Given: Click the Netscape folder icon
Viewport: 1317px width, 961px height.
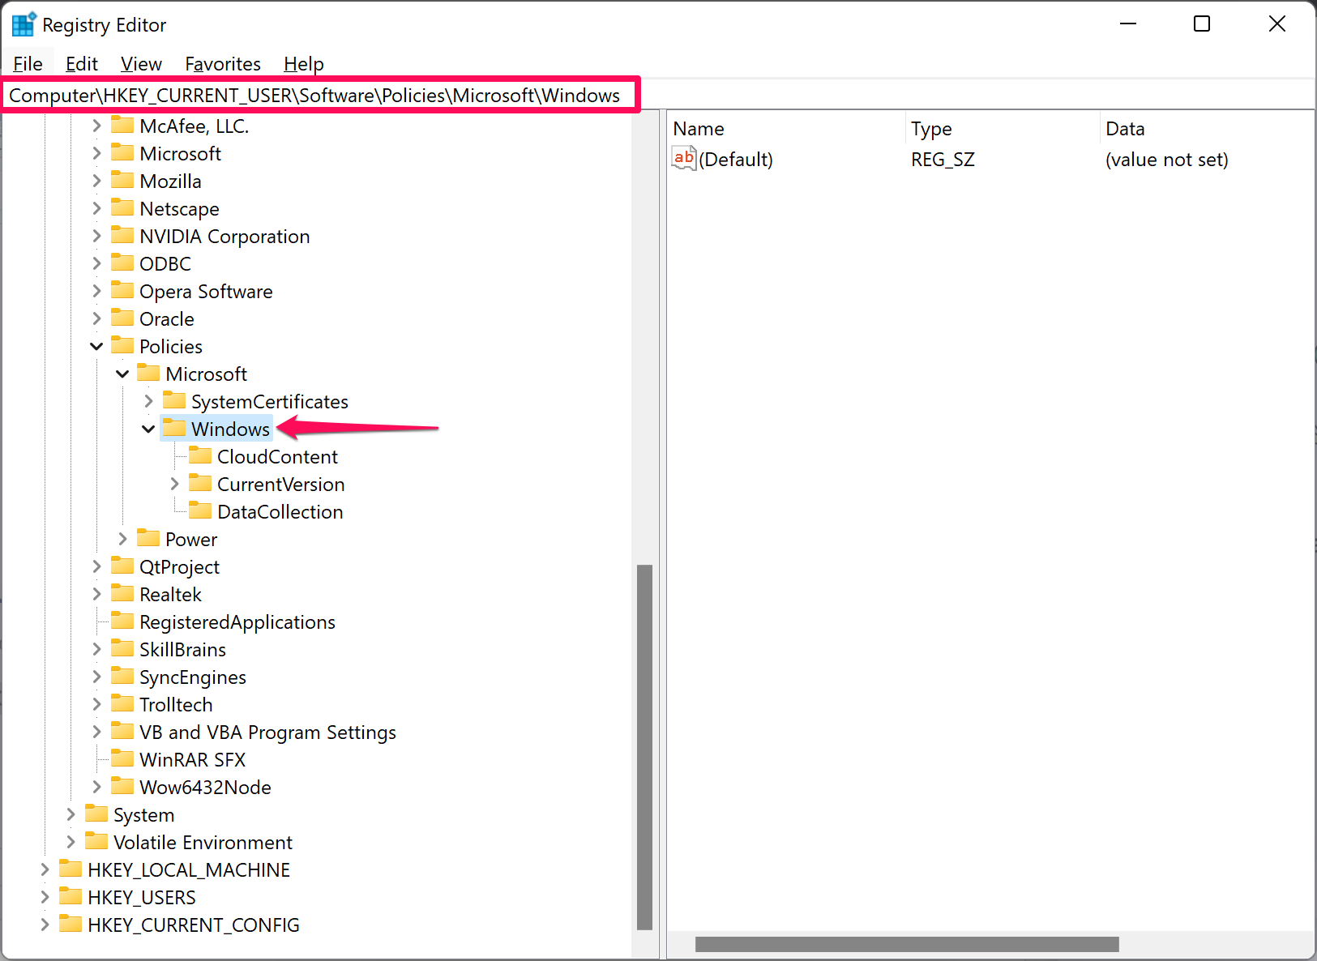Looking at the screenshot, I should [x=122, y=207].
